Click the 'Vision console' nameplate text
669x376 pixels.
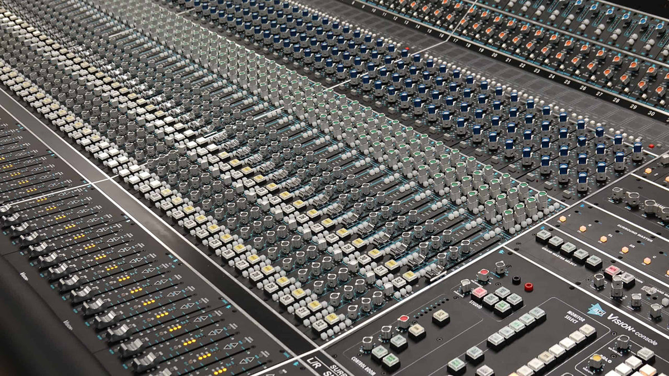coord(633,328)
